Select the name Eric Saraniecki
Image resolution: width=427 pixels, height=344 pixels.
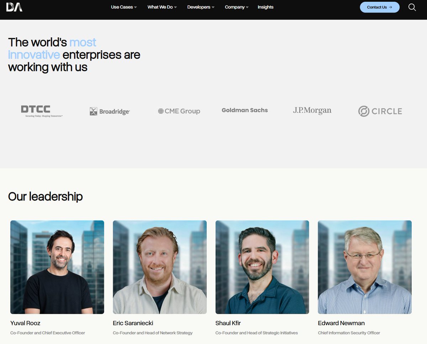(133, 323)
